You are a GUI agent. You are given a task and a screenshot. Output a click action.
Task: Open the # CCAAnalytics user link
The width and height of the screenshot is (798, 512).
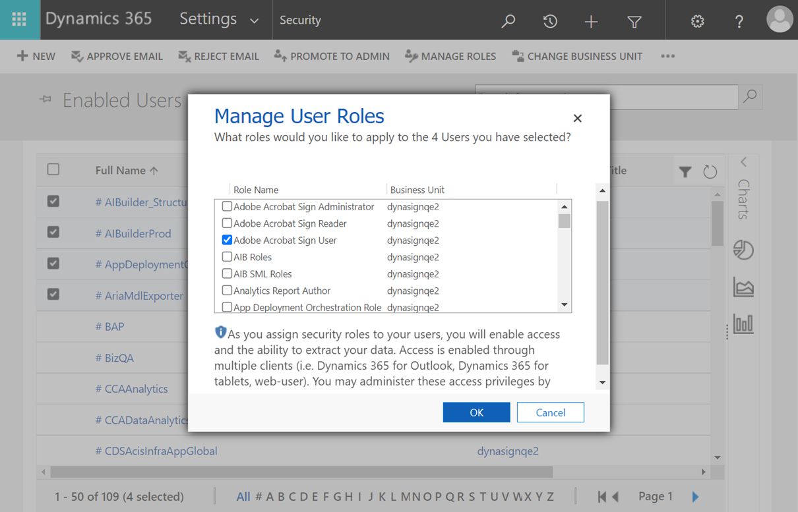(132, 389)
